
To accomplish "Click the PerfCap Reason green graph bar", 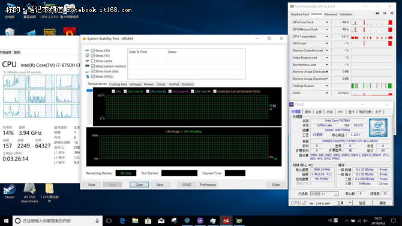I will click(372, 86).
